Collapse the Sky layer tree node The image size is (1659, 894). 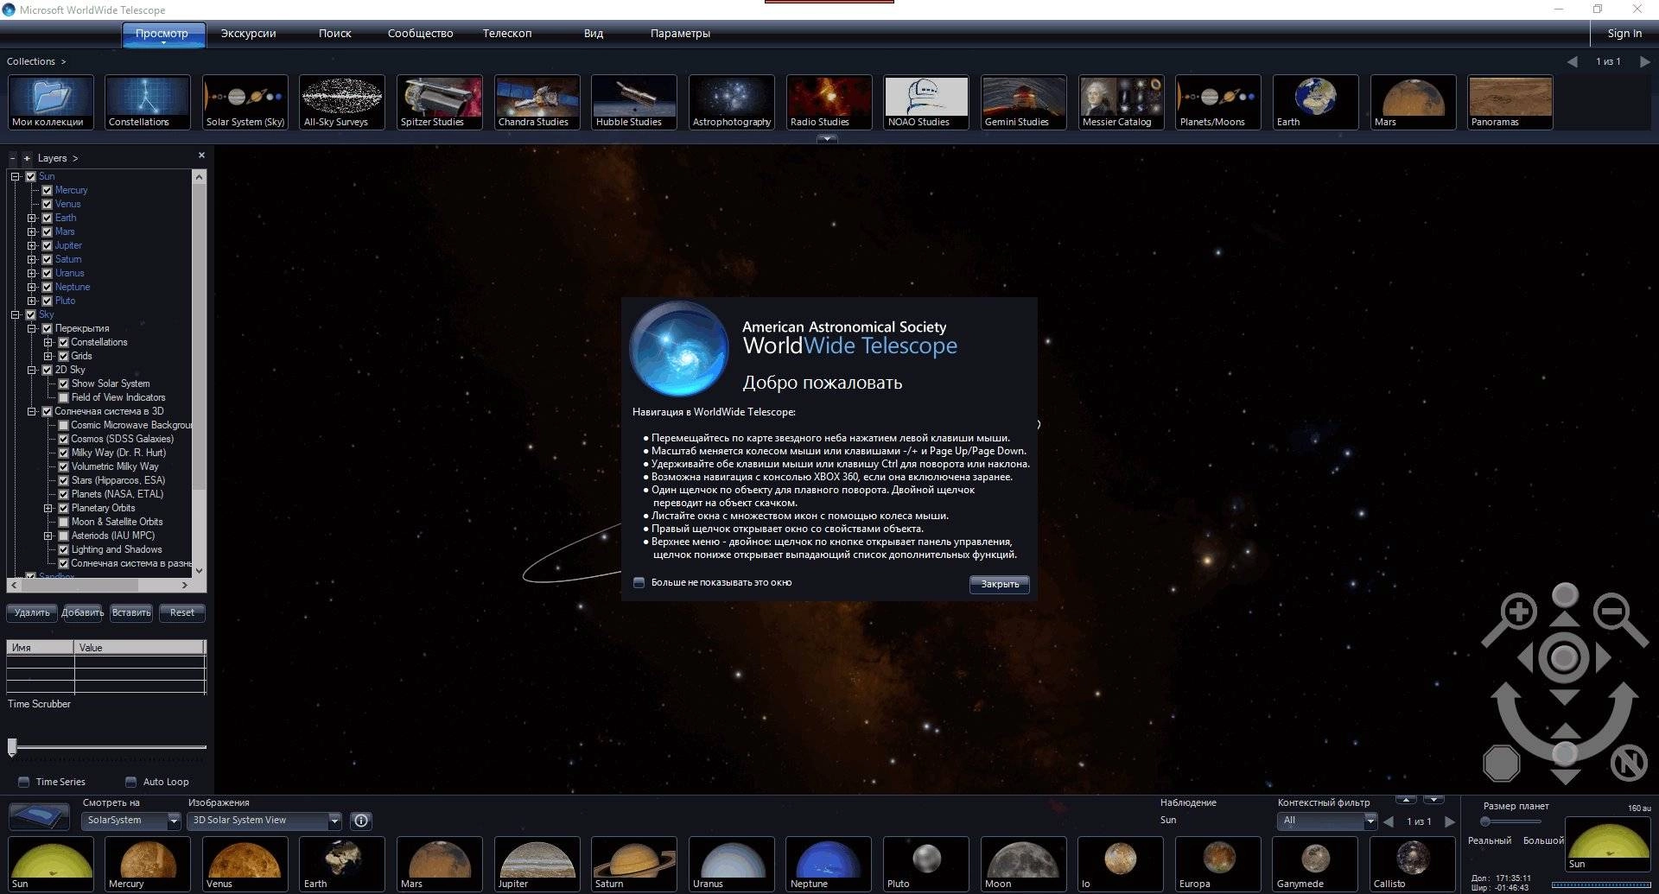click(x=15, y=314)
